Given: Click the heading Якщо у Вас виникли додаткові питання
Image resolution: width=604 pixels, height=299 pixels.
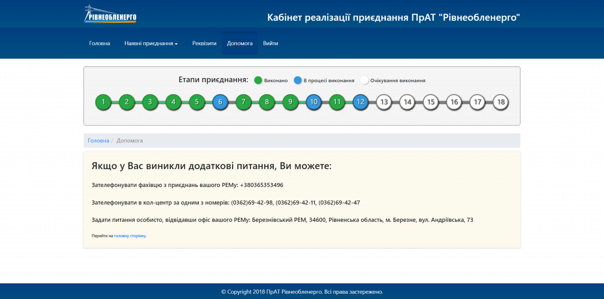Looking at the screenshot, I should (x=211, y=166).
